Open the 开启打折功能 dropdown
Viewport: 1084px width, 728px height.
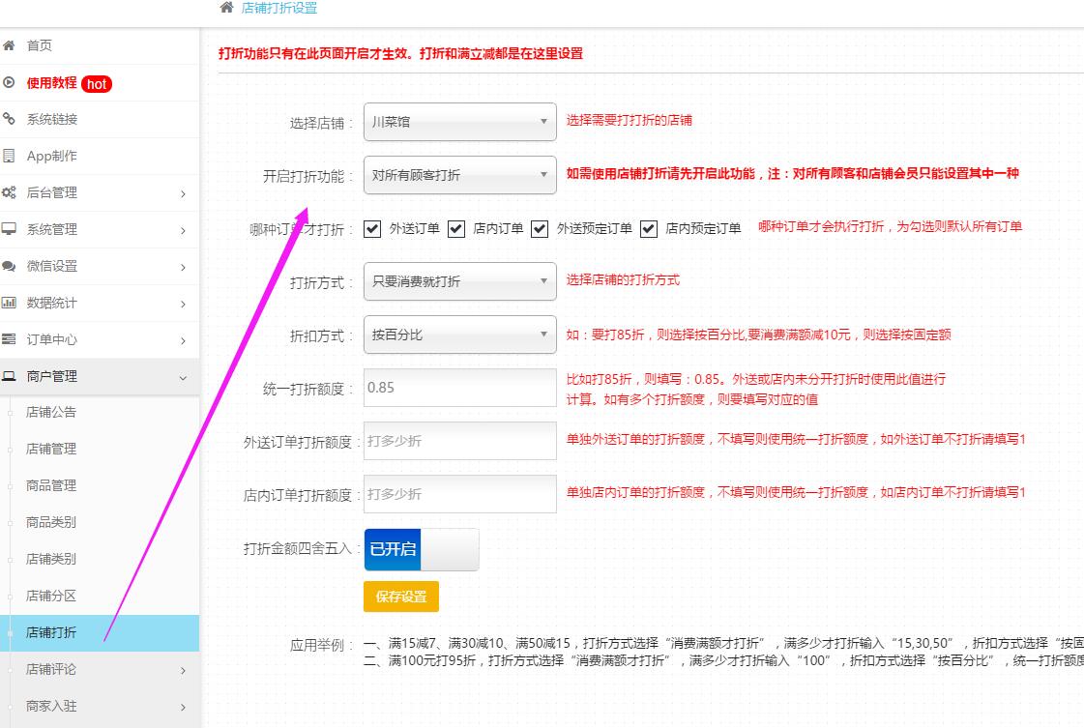pyautogui.click(x=459, y=175)
